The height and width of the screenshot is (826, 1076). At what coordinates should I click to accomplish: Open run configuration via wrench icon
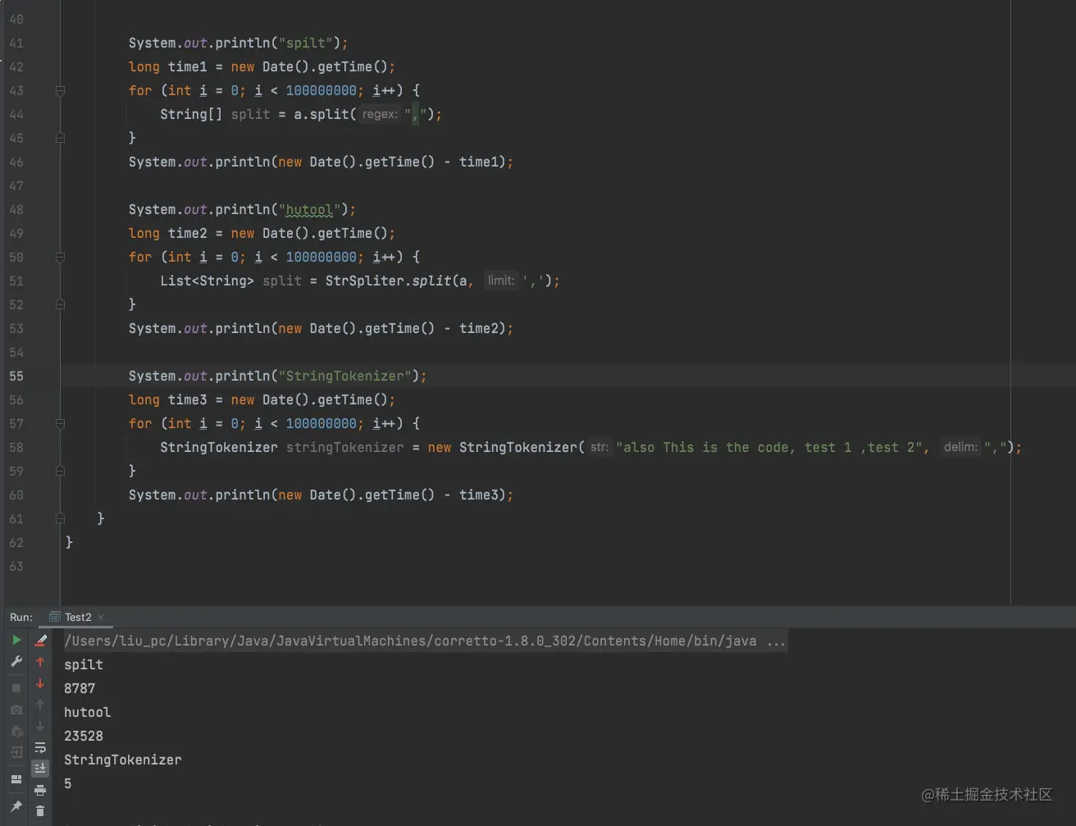point(16,661)
